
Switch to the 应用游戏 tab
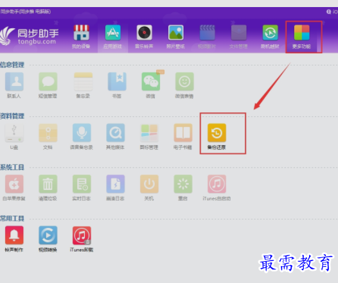point(112,36)
